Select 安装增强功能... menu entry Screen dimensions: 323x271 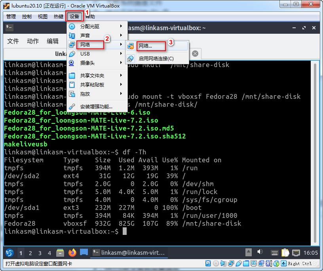click(x=96, y=107)
